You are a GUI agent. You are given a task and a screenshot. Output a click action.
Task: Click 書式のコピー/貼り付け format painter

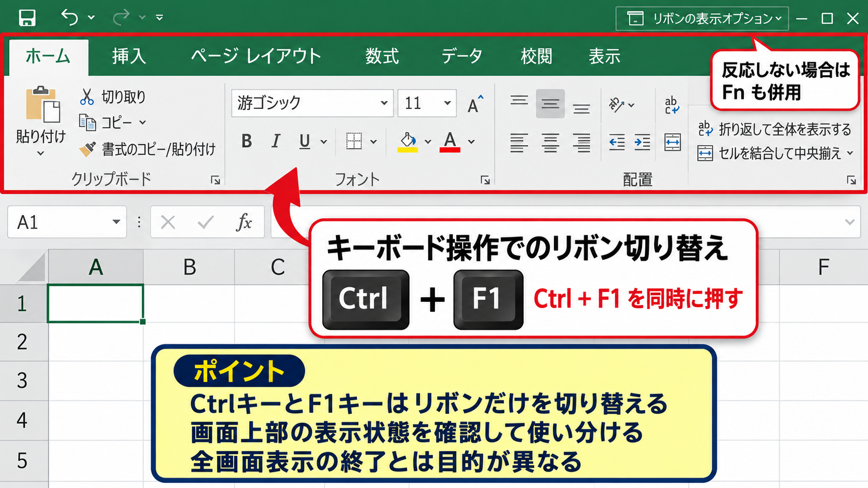click(147, 149)
